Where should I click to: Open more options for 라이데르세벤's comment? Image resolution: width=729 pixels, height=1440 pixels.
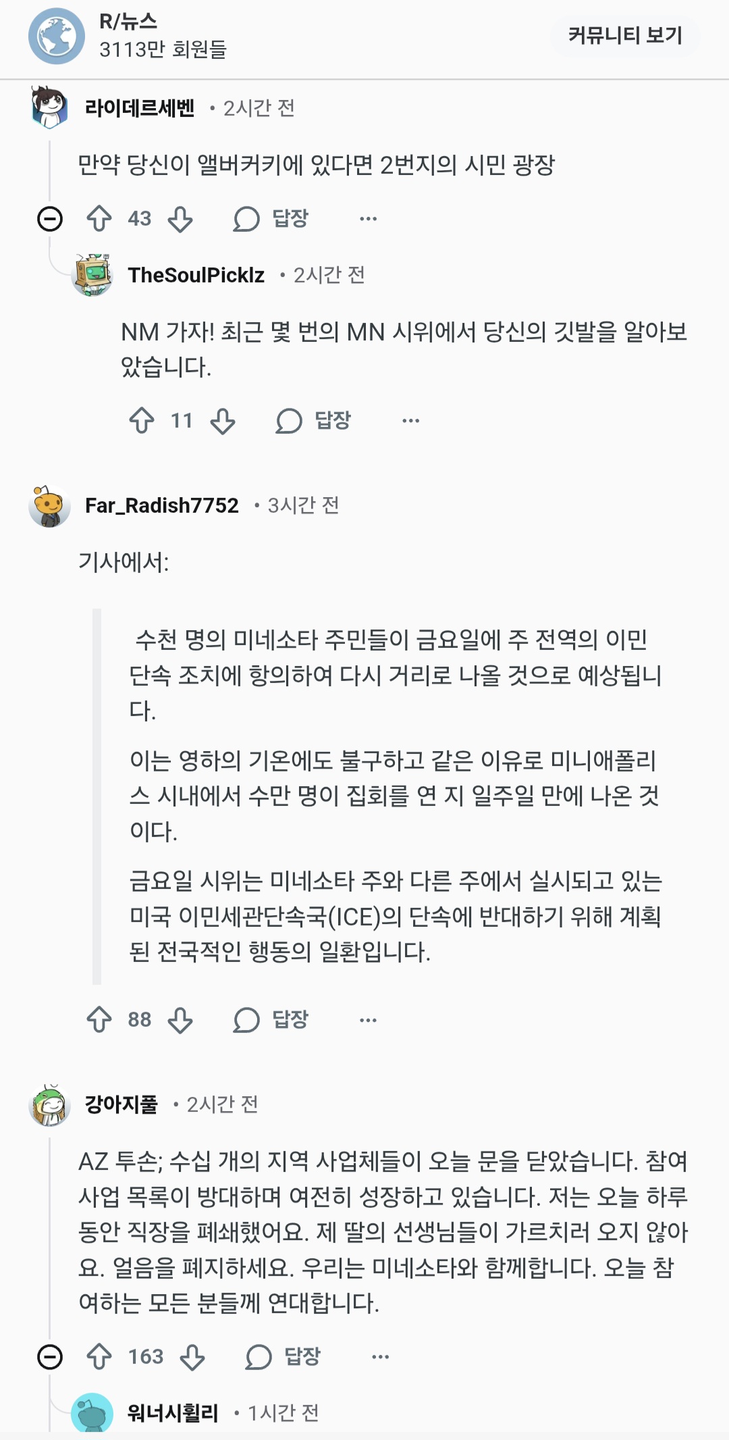tap(369, 219)
